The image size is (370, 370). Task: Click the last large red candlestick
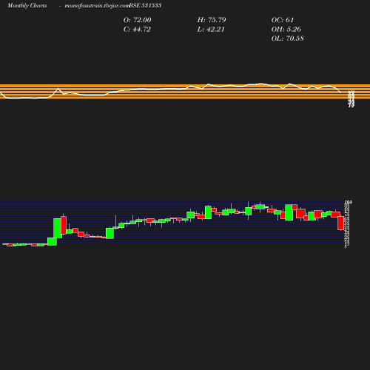tap(341, 223)
